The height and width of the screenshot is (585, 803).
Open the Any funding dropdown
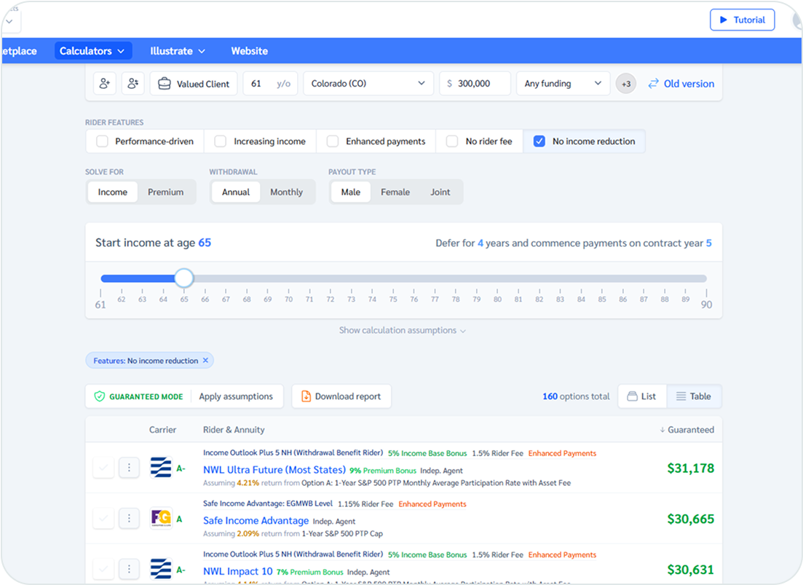click(x=563, y=84)
